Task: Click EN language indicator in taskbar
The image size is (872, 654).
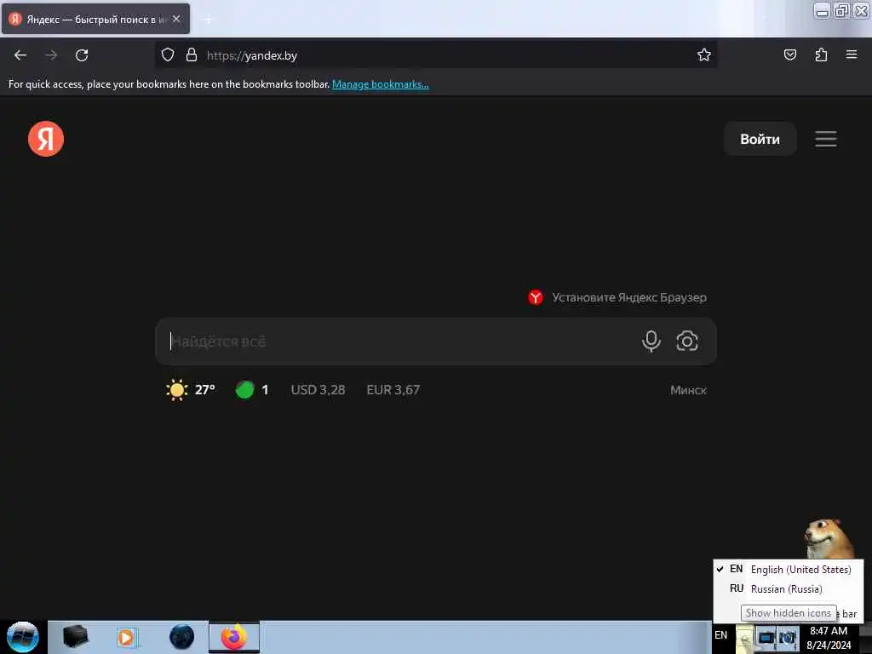Action: click(720, 635)
